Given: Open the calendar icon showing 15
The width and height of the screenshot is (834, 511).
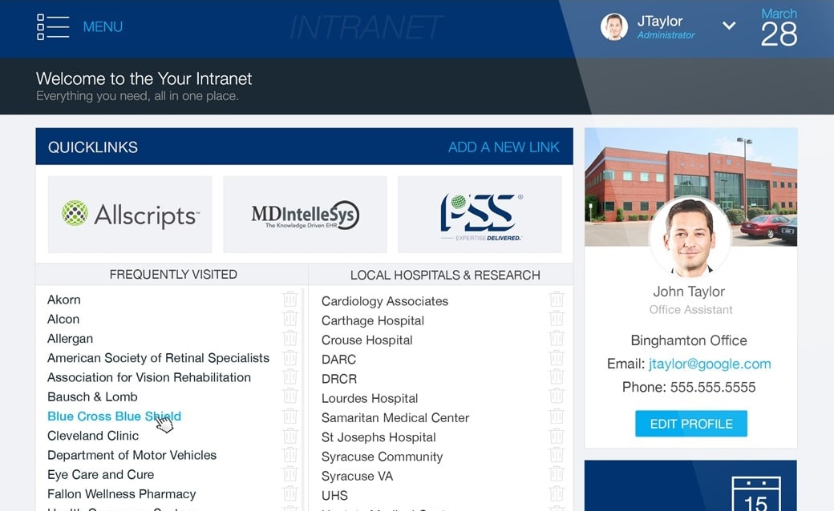Looking at the screenshot, I should pos(755,494).
